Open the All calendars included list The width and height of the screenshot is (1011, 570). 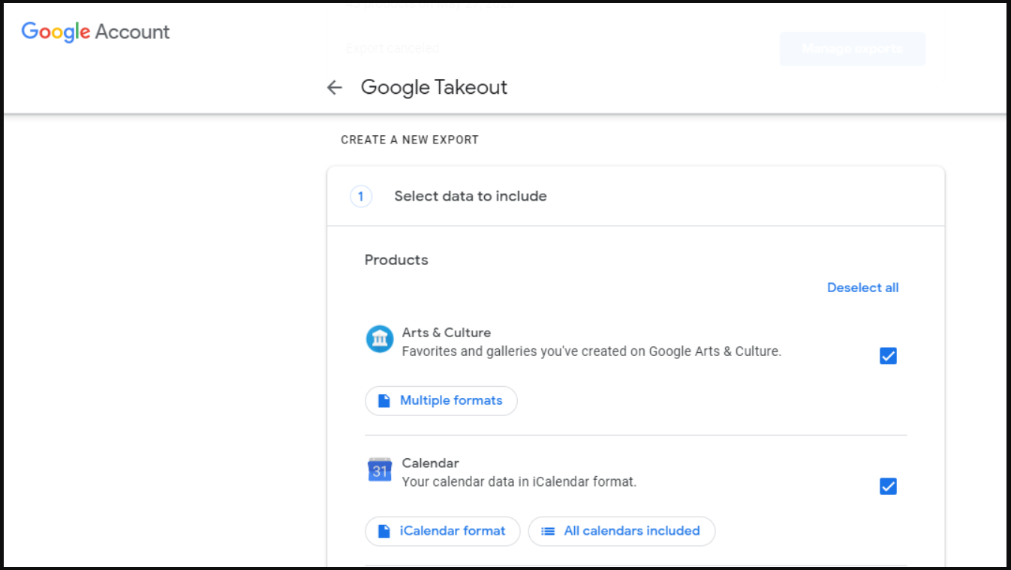coord(621,531)
